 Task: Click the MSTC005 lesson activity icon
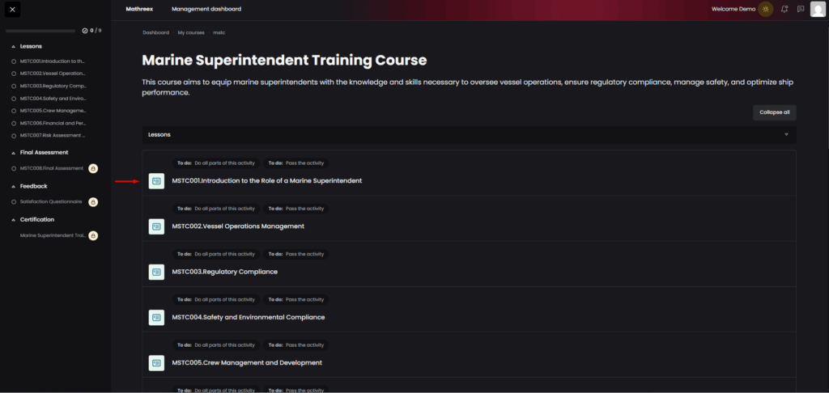point(156,362)
